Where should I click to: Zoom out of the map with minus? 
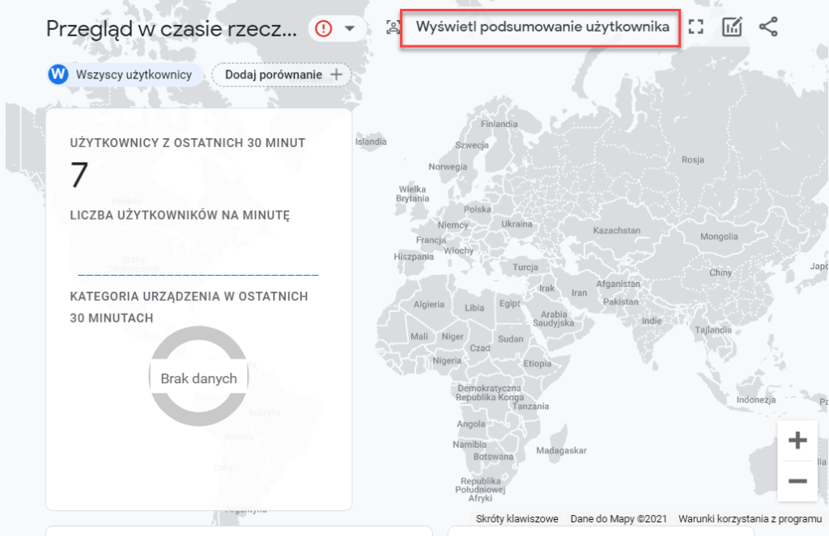click(797, 481)
